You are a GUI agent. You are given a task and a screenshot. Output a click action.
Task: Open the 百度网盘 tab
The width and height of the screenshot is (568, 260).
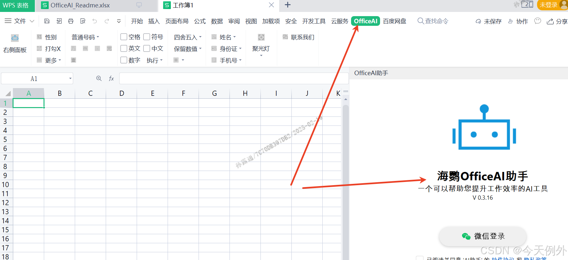pos(395,21)
